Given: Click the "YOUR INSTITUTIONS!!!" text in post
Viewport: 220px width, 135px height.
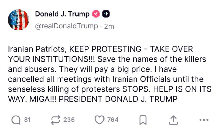Looking at the screenshot, I should [x=52, y=59].
